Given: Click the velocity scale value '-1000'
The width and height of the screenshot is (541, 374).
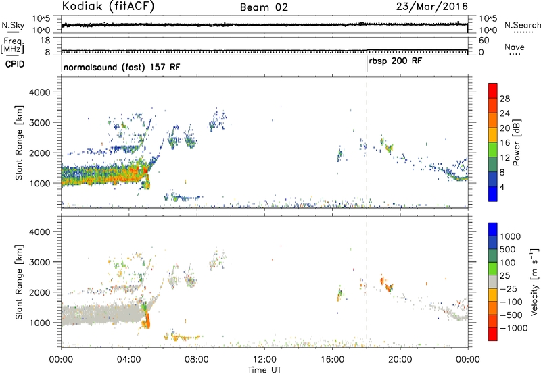Looking at the screenshot, I should click(x=514, y=328).
